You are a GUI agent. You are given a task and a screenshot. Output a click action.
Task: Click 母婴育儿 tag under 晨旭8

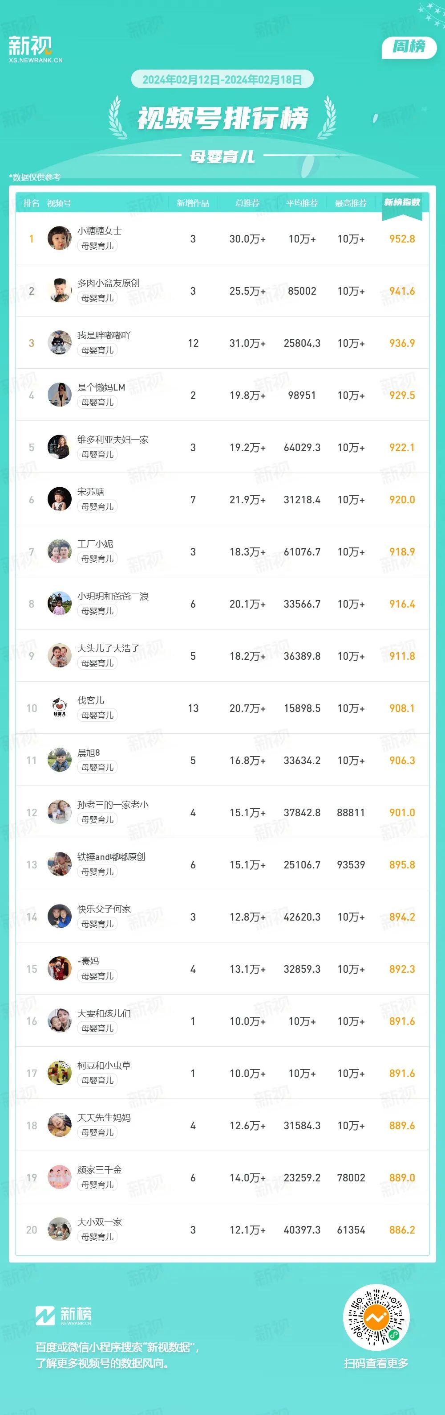pos(97,767)
